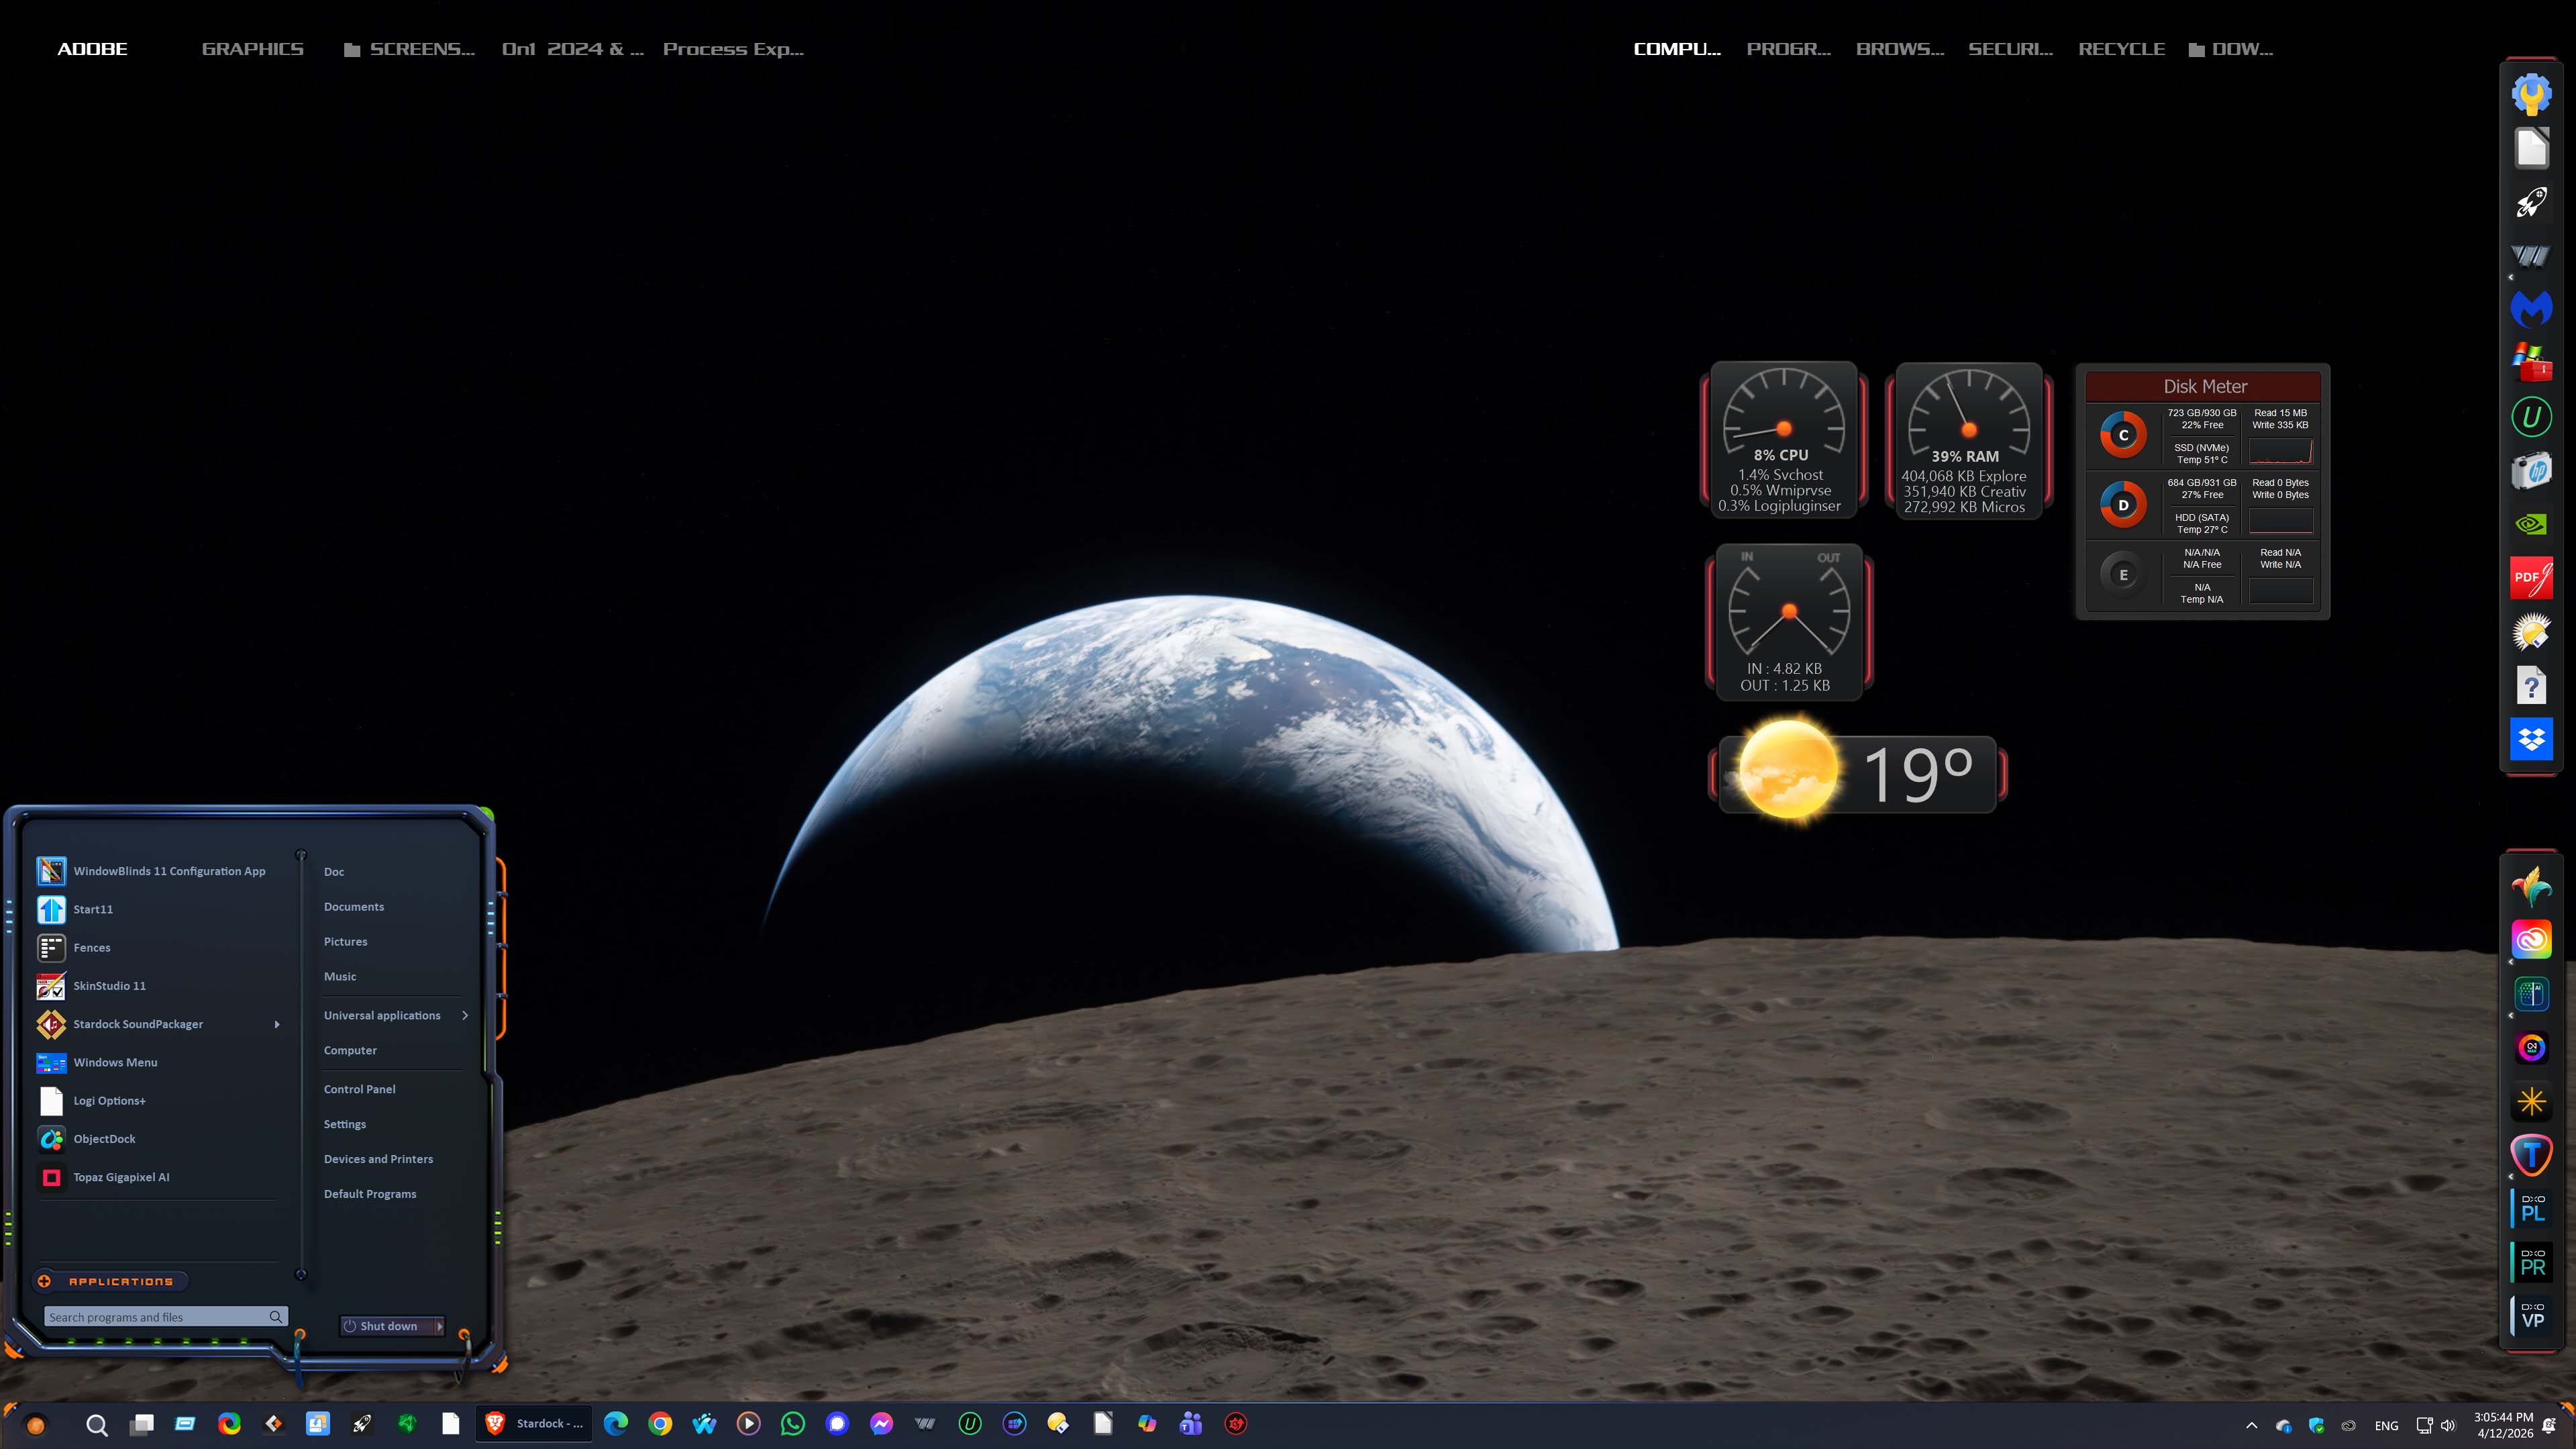Image resolution: width=2576 pixels, height=1449 pixels.
Task: Open Start11 from the start menu
Action: tap(92, 909)
